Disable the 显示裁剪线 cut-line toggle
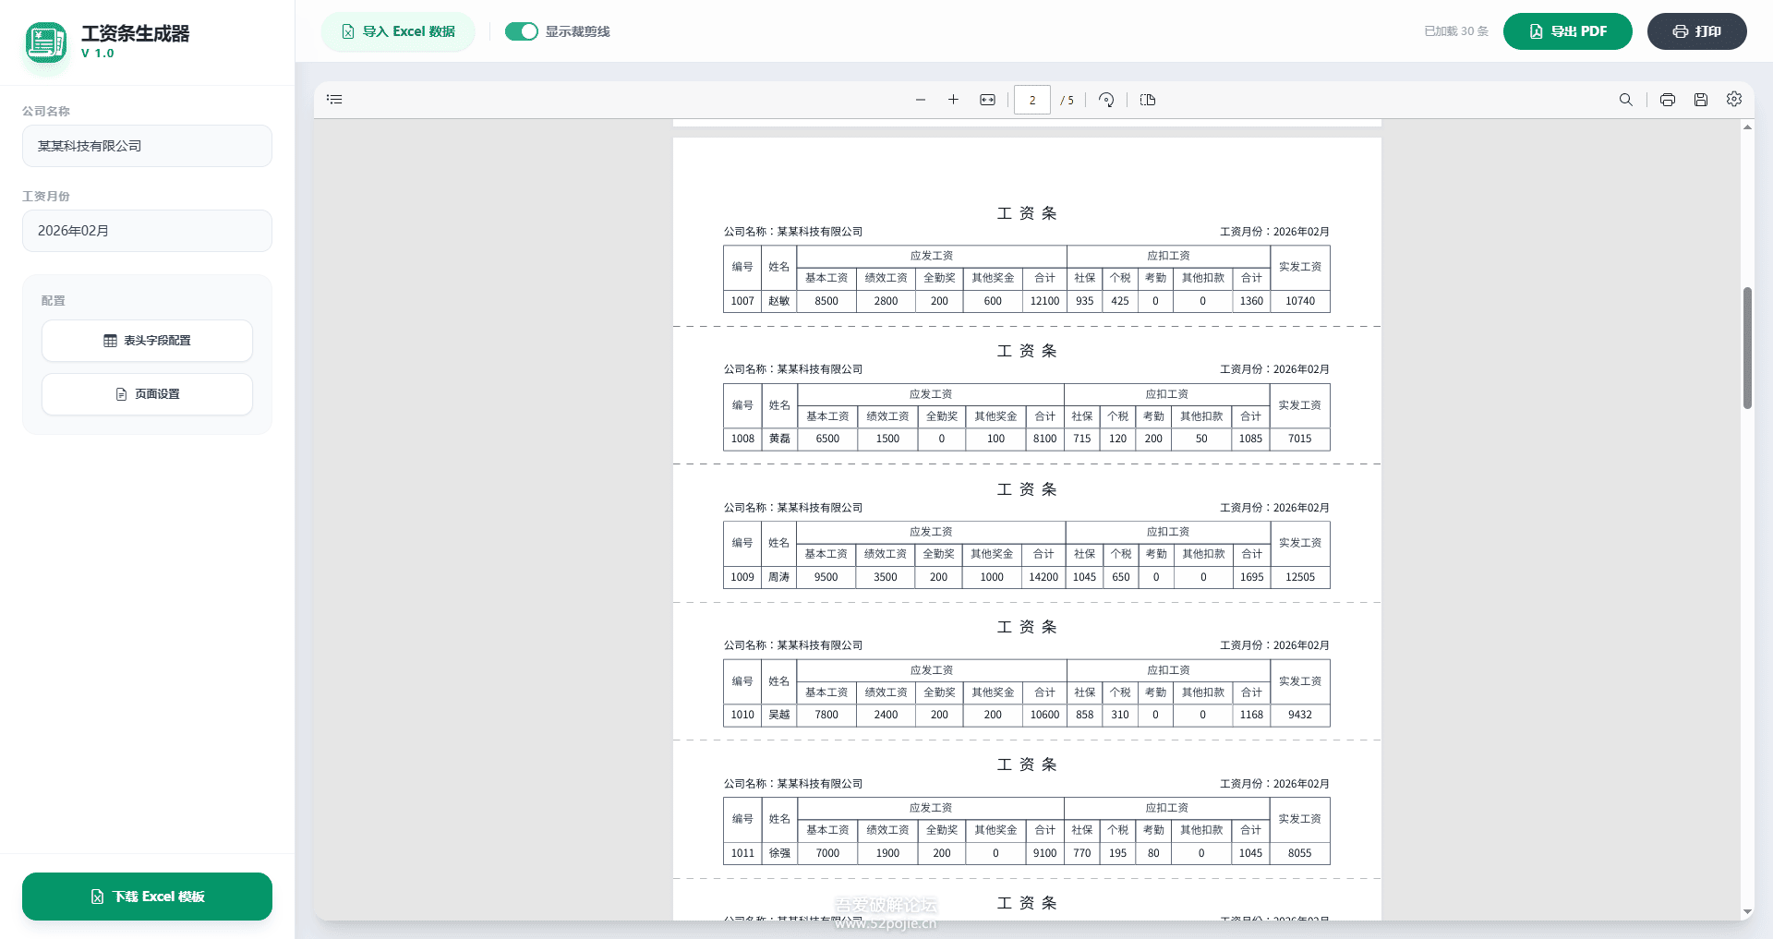This screenshot has width=1773, height=939. pos(522,30)
